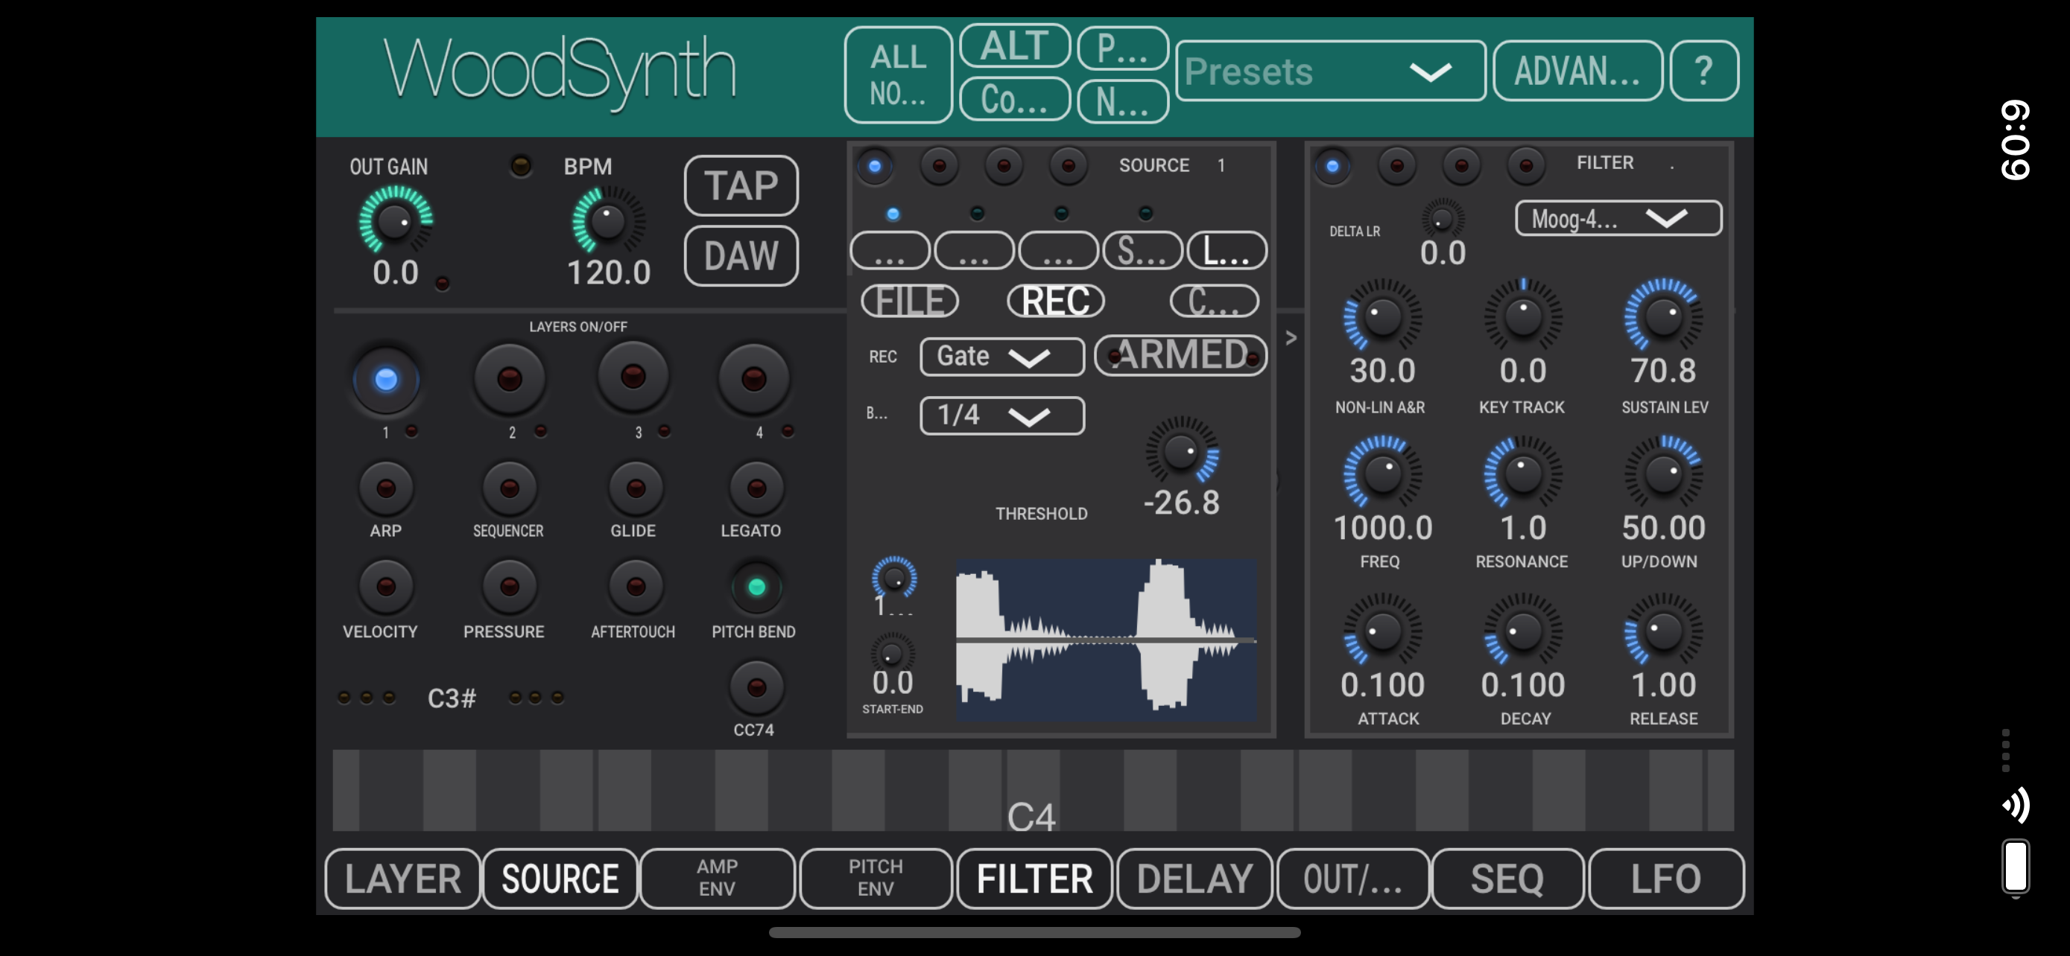Image resolution: width=2070 pixels, height=956 pixels.
Task: Click the N... button
Action: 1123,102
